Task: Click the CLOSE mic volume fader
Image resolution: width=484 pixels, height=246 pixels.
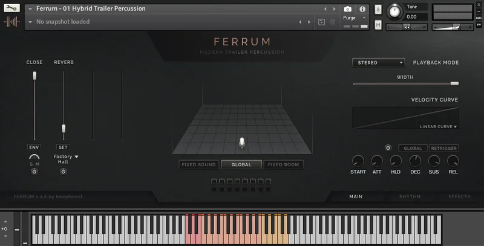Action: point(34,76)
